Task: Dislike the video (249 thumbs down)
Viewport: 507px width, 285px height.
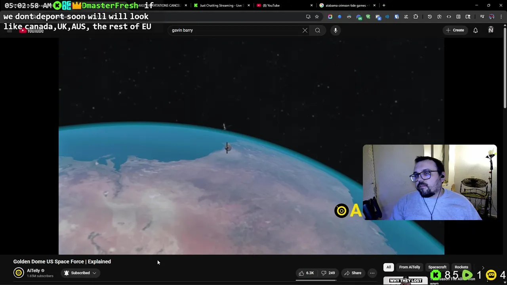Action: (328, 273)
